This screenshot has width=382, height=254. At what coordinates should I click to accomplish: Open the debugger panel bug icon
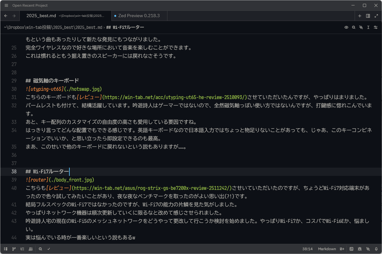pos(360,249)
